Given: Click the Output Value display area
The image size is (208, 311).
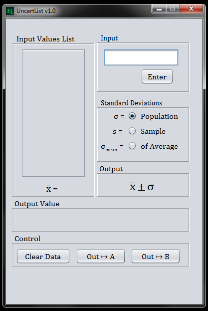Looking at the screenshot, I should click(101, 220).
